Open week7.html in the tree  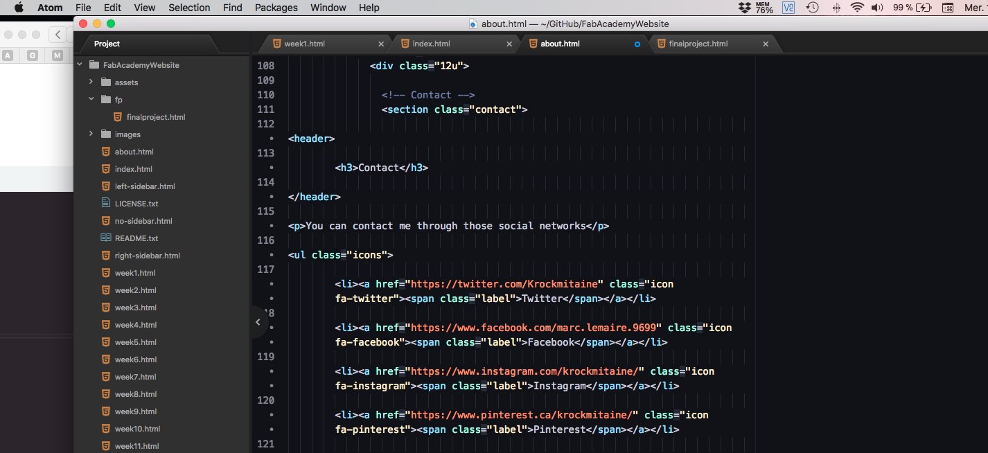click(136, 377)
